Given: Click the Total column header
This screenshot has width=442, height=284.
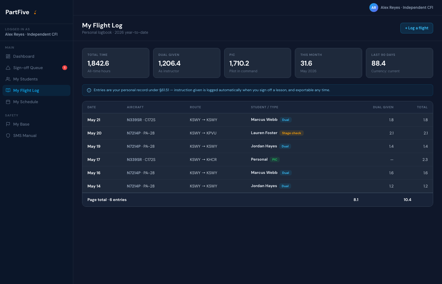Looking at the screenshot, I should 422,107.
